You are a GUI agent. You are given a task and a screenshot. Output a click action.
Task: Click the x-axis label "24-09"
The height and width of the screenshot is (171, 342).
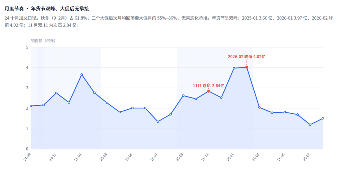[27, 157]
